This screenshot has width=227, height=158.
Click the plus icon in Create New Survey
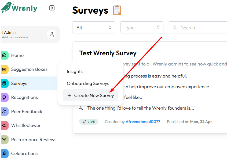click(x=69, y=95)
